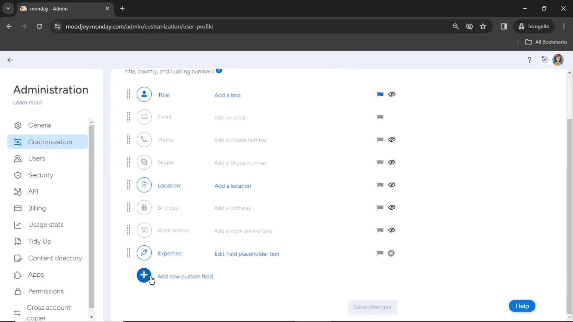This screenshot has height=322, width=573.
Task: Click the Work anniversary calendar icon
Action: coord(144,230)
